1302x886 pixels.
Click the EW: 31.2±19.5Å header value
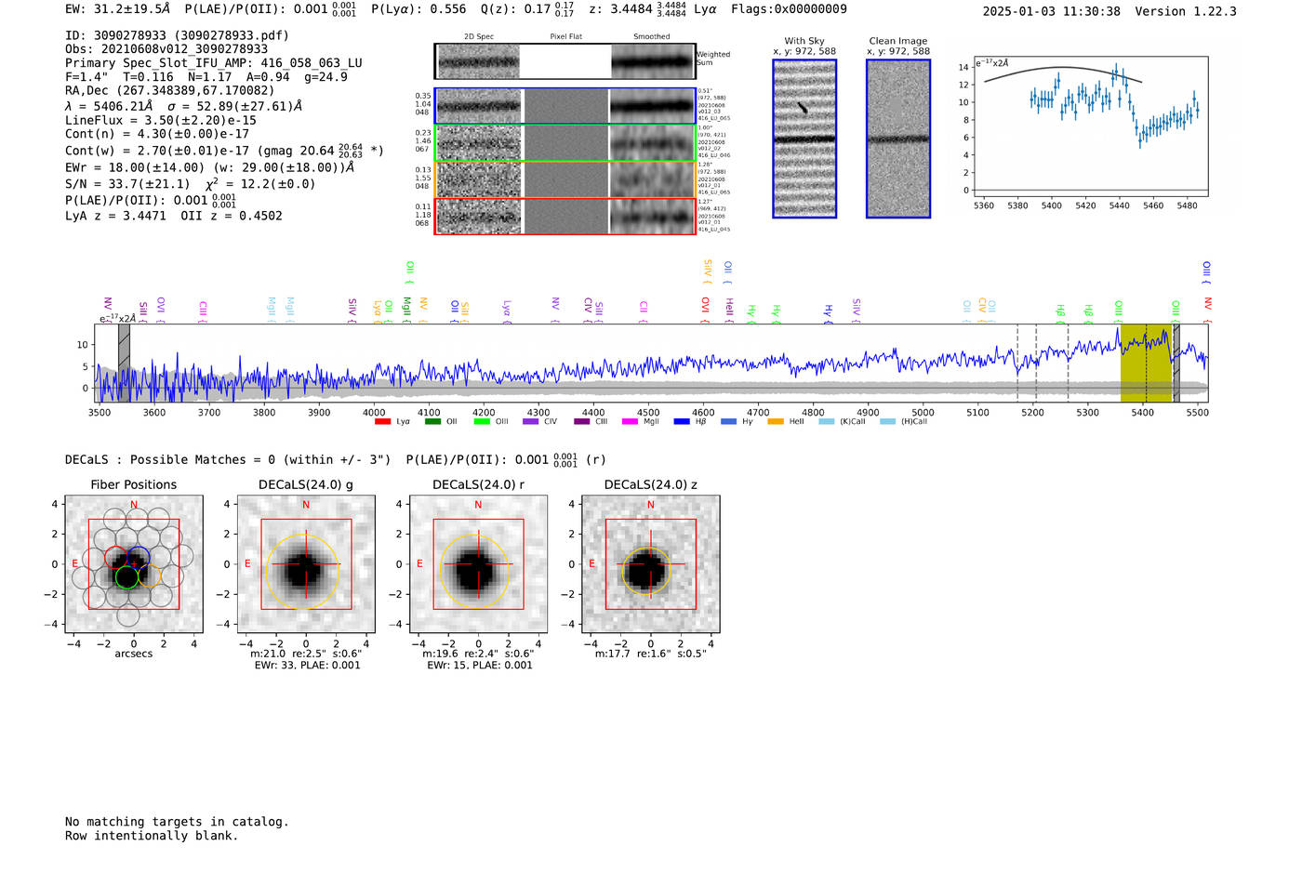(117, 9)
